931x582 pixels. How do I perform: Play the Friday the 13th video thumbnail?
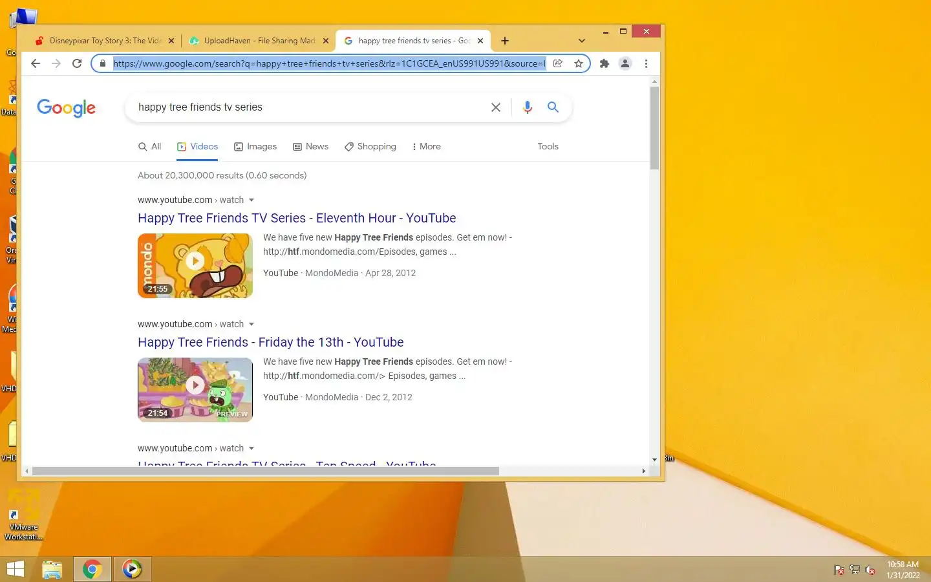[195, 390]
